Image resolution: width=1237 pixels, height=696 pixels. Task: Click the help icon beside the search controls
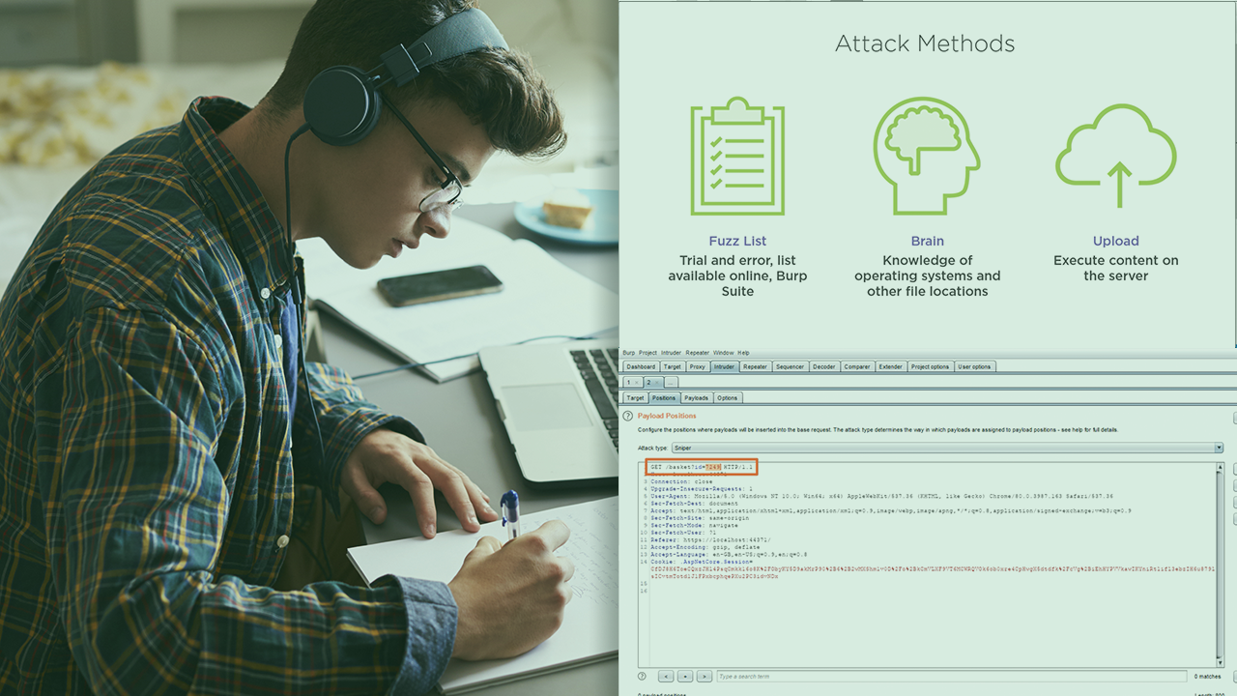click(x=642, y=676)
